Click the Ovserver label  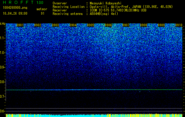click(x=60, y=3)
